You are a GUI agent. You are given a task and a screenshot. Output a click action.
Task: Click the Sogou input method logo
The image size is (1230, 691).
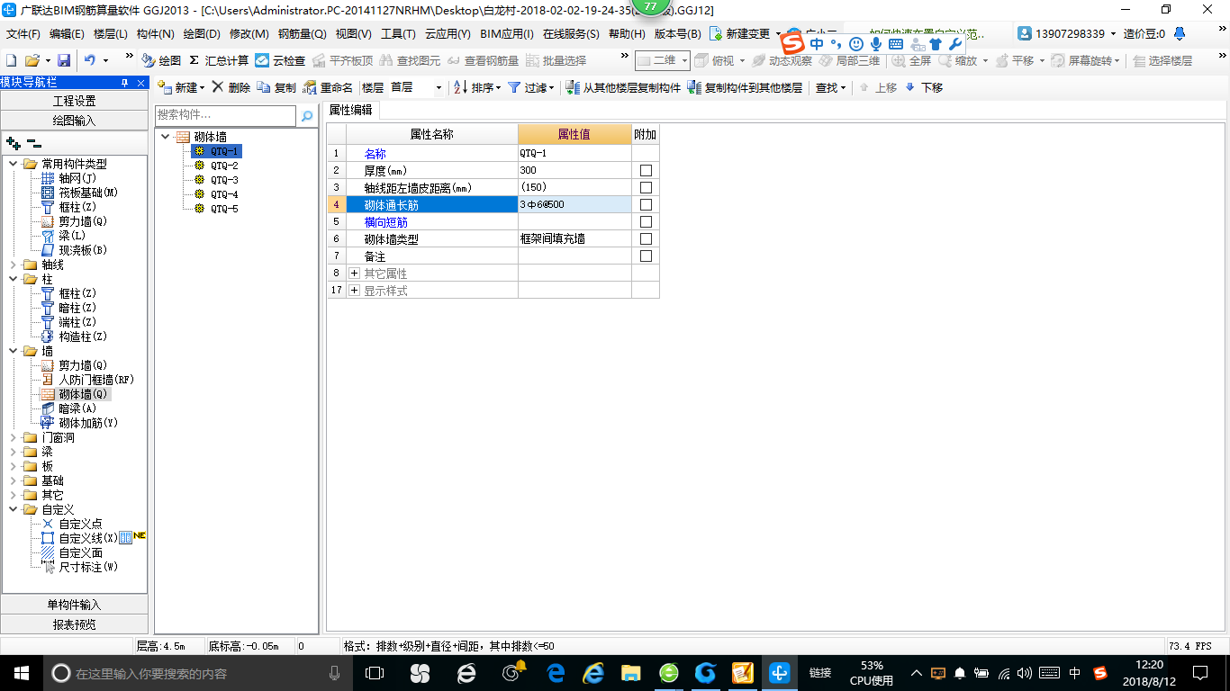[x=792, y=43]
